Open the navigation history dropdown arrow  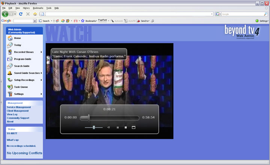15,14
